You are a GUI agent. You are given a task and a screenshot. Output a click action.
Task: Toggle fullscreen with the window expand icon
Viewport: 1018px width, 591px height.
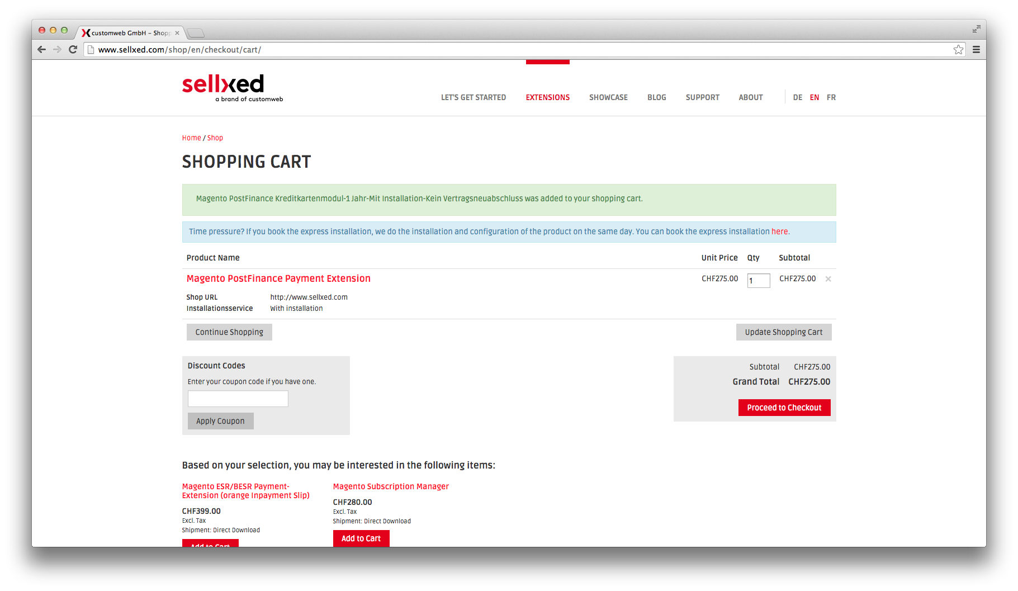click(976, 29)
